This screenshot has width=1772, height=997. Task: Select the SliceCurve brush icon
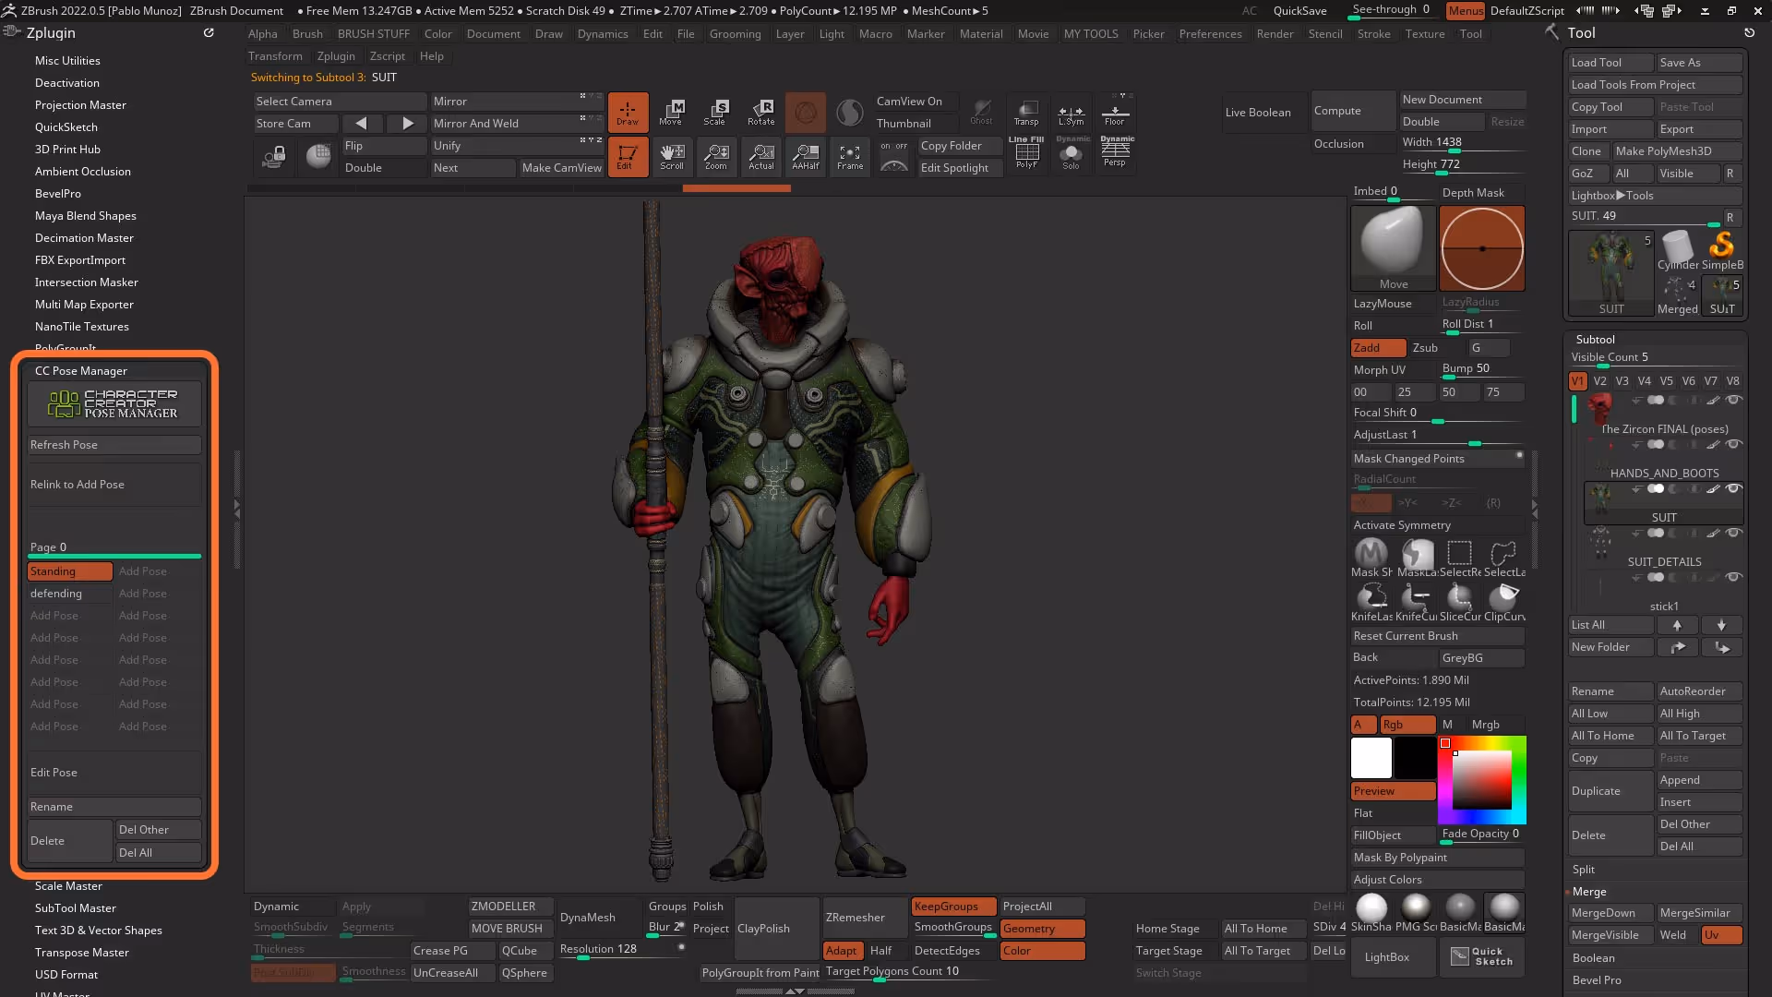click(x=1460, y=602)
